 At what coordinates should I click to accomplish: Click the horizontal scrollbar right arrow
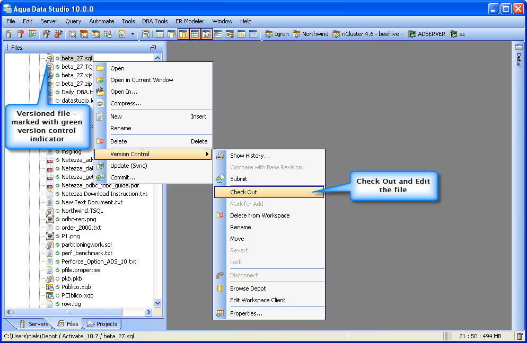pos(149,312)
